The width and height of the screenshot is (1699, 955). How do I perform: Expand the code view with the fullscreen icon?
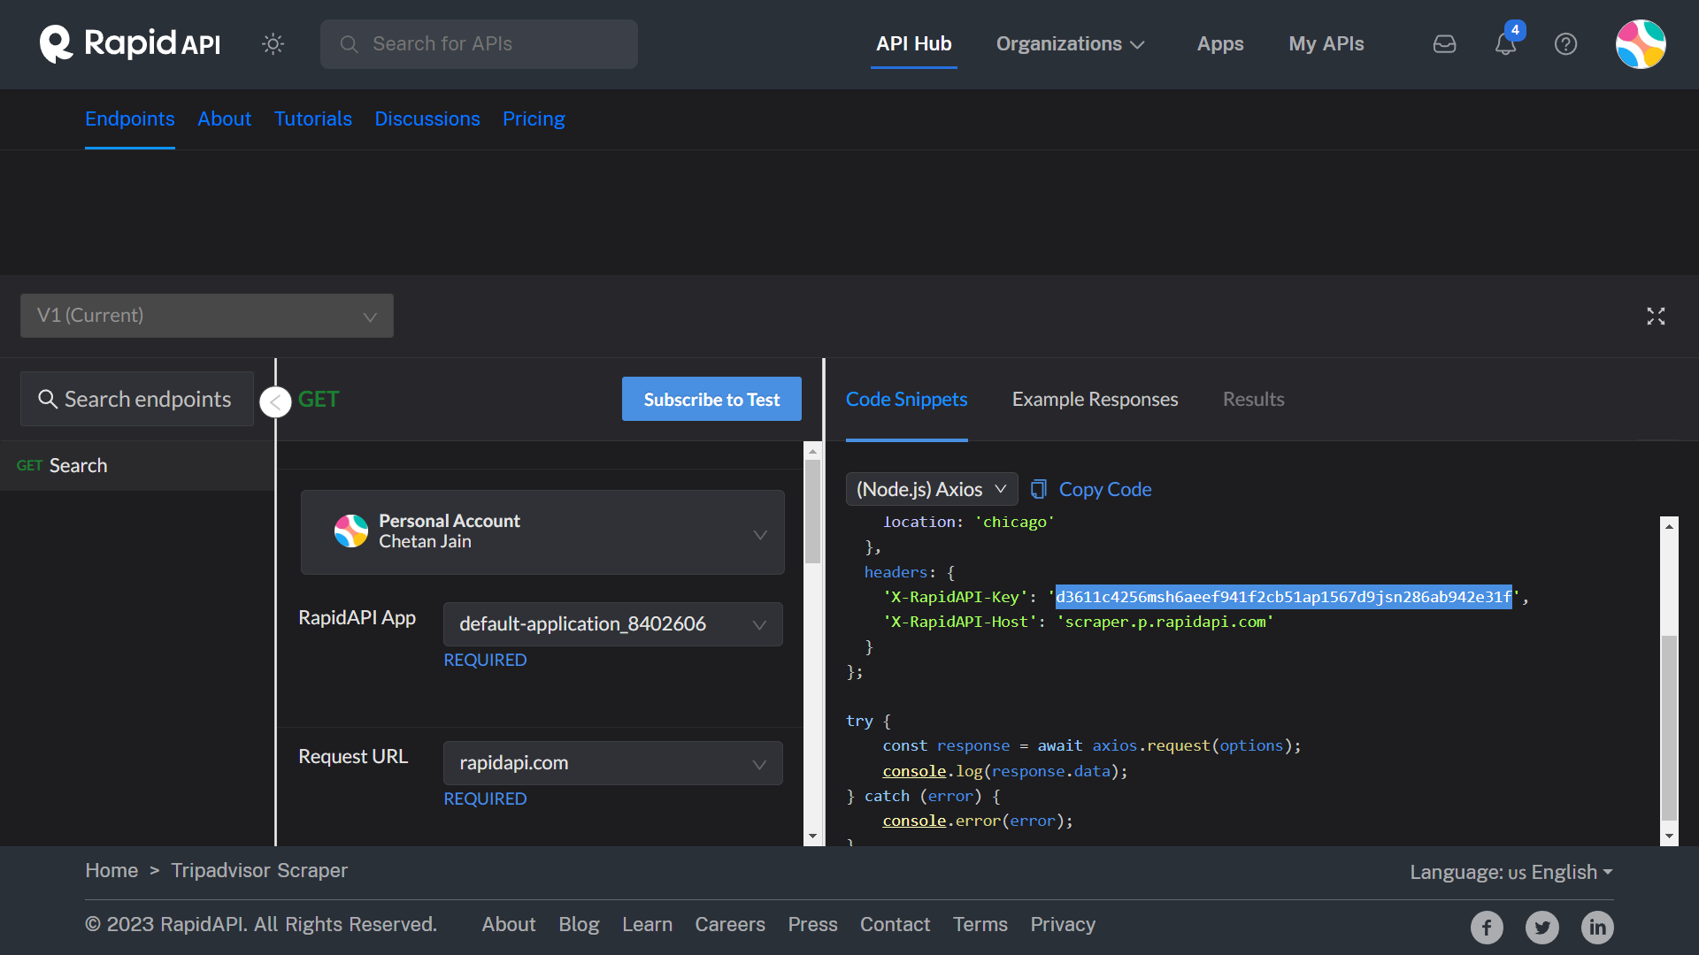[x=1657, y=316]
